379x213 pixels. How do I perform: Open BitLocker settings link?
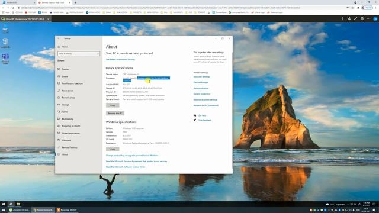(x=201, y=76)
